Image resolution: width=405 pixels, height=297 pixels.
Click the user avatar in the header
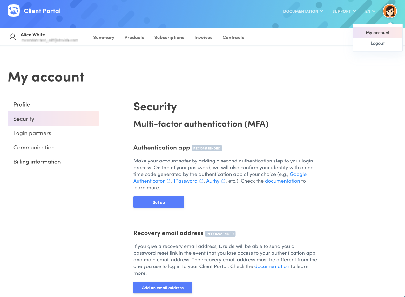390,11
